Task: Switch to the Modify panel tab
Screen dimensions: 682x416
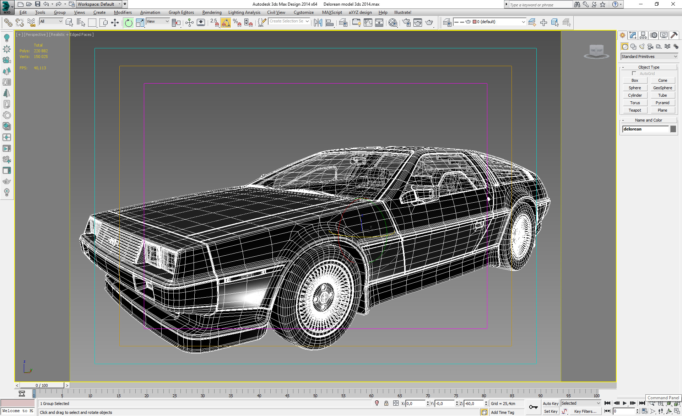Action: tap(633, 35)
